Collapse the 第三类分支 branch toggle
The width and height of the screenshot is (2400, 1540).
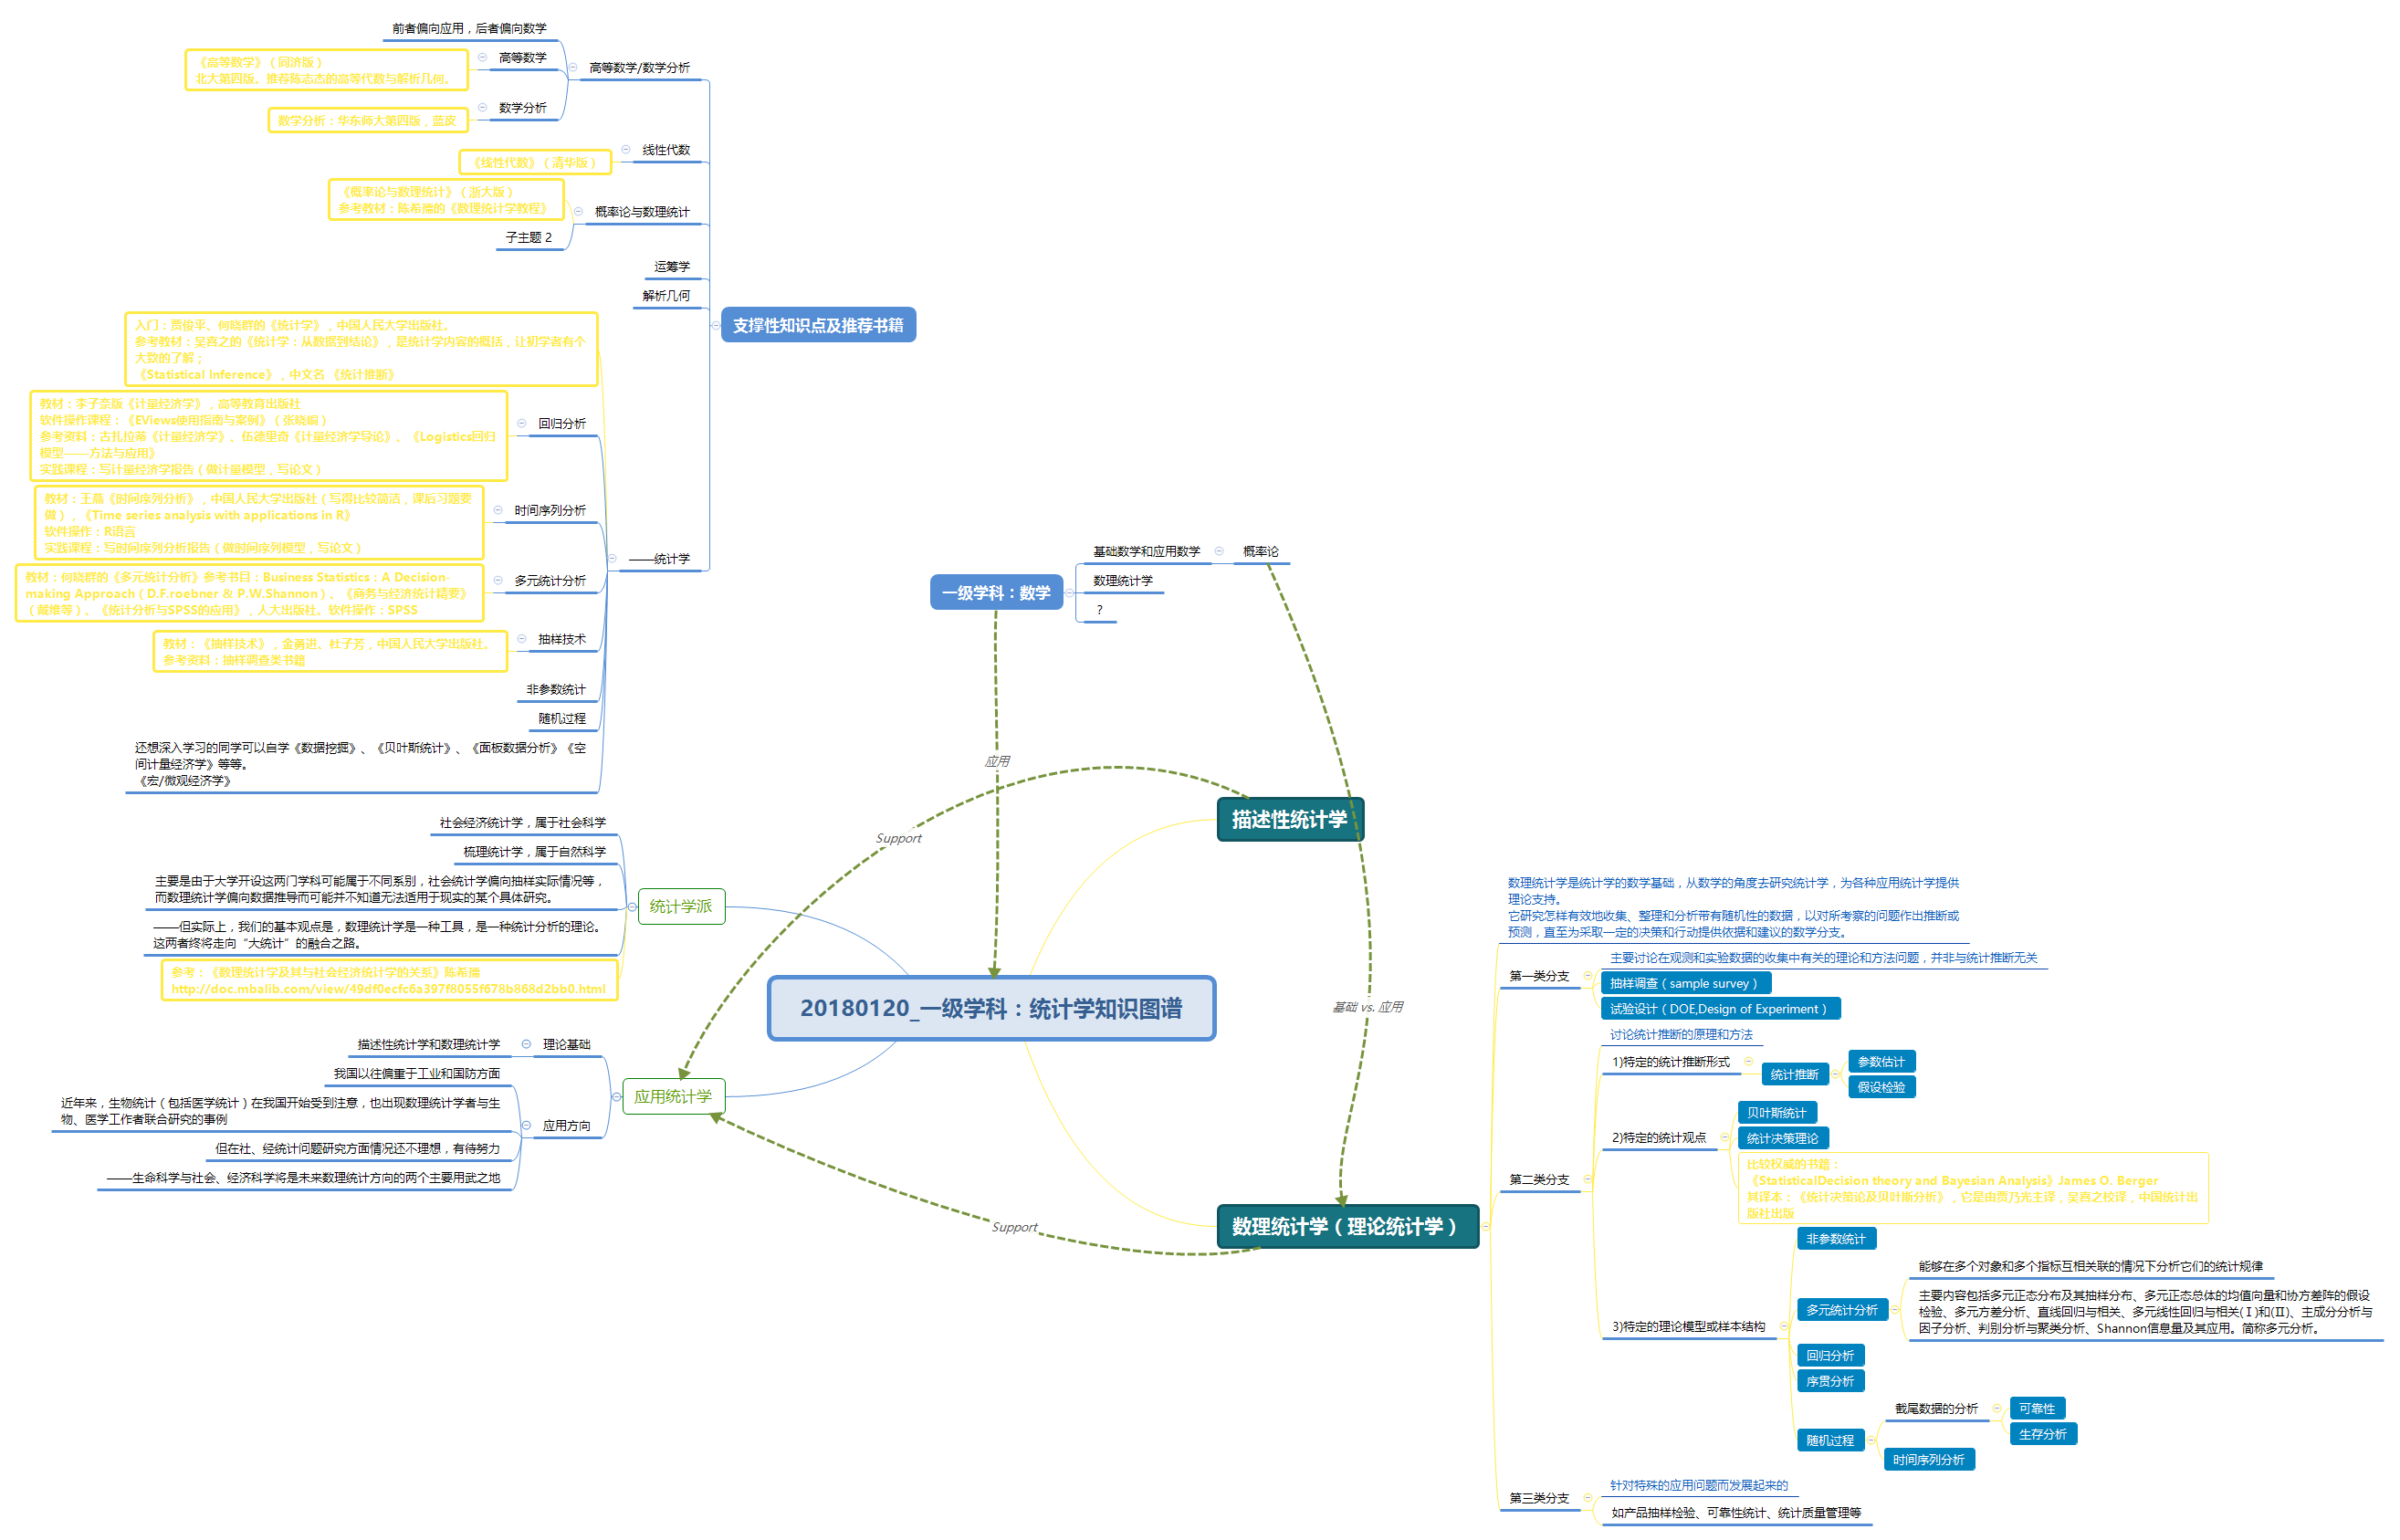click(1588, 1498)
